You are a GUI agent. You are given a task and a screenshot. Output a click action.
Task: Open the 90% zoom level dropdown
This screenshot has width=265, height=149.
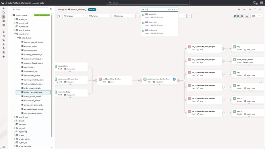click(x=256, y=16)
